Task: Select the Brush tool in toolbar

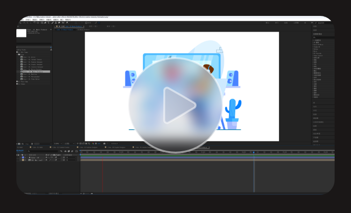Action: 52,23
